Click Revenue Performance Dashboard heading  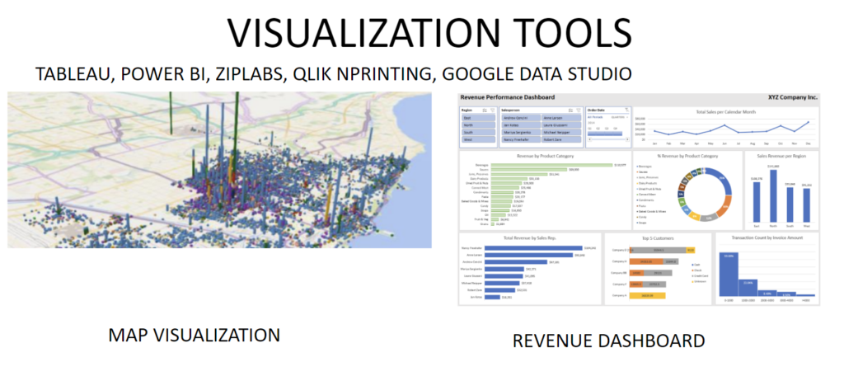(x=507, y=97)
